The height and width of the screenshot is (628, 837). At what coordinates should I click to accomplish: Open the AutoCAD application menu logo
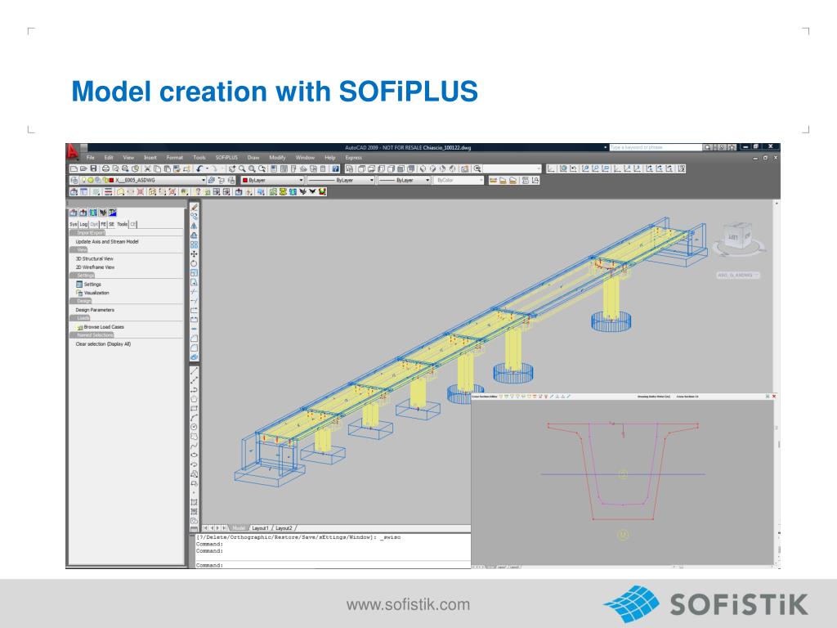[73, 151]
